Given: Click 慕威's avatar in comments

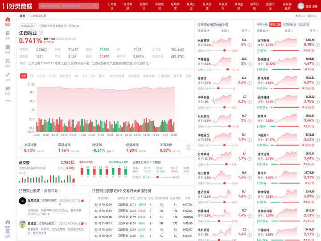Looking at the screenshot, I should (23, 224).
